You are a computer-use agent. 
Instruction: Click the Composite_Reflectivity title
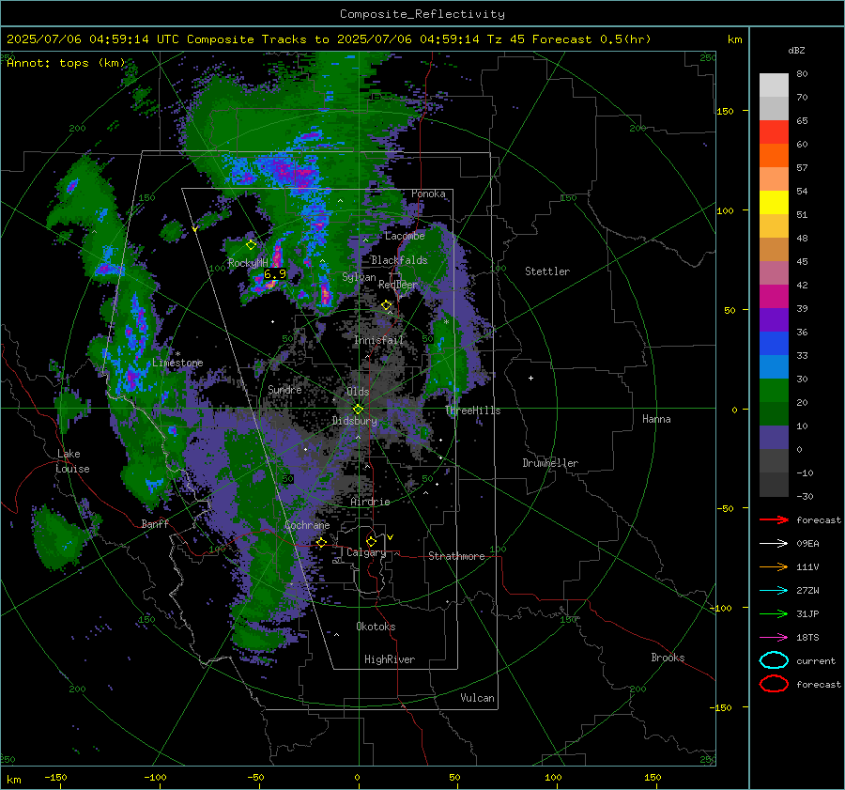click(422, 14)
